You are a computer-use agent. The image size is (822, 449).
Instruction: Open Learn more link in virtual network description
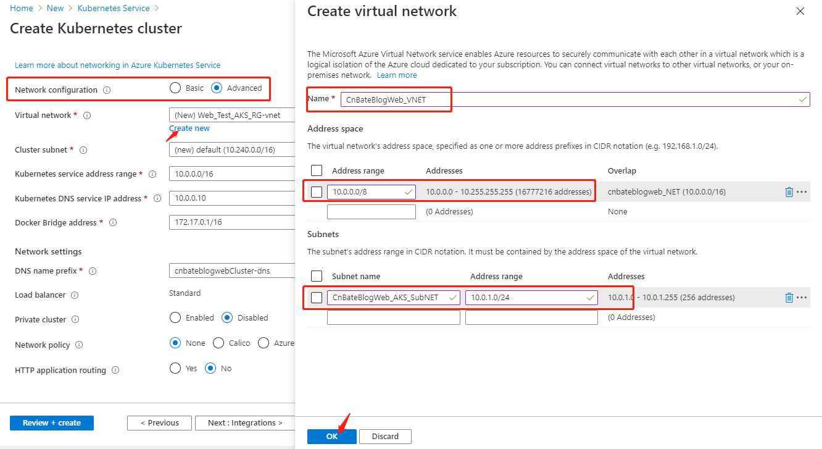click(397, 75)
